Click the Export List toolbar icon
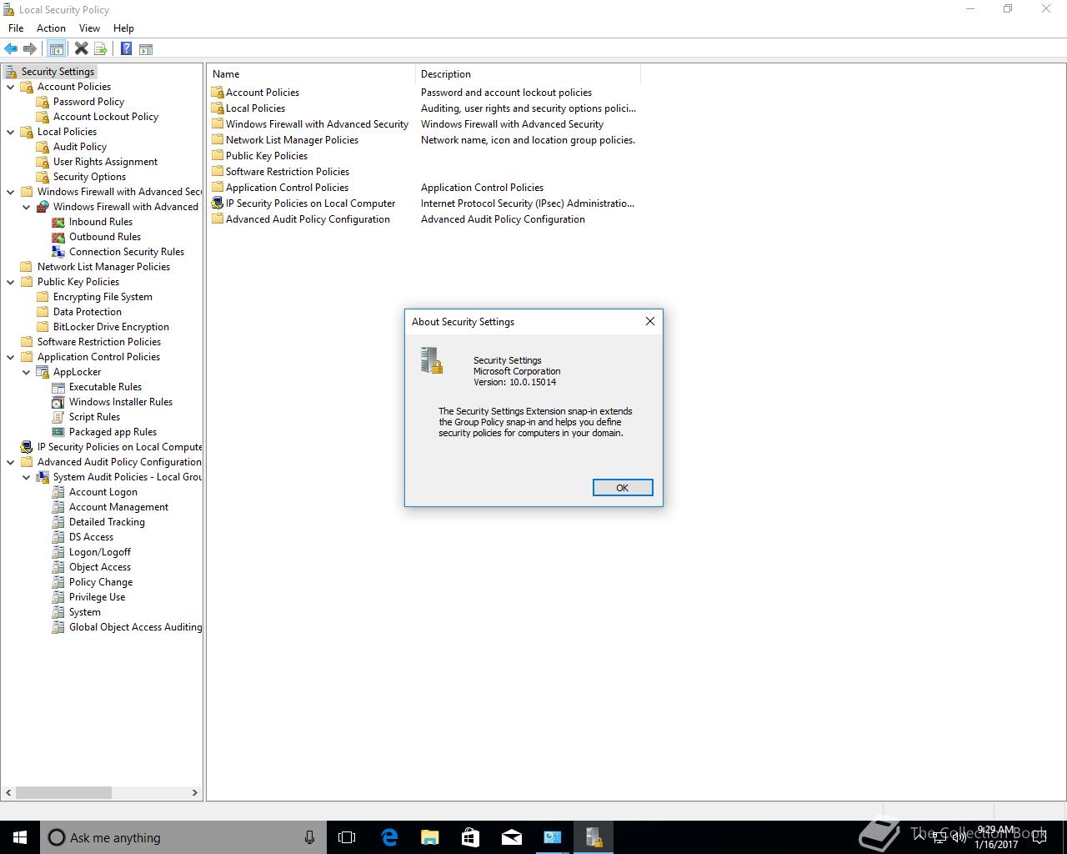Screen dimensions: 1067x854 coord(101,49)
